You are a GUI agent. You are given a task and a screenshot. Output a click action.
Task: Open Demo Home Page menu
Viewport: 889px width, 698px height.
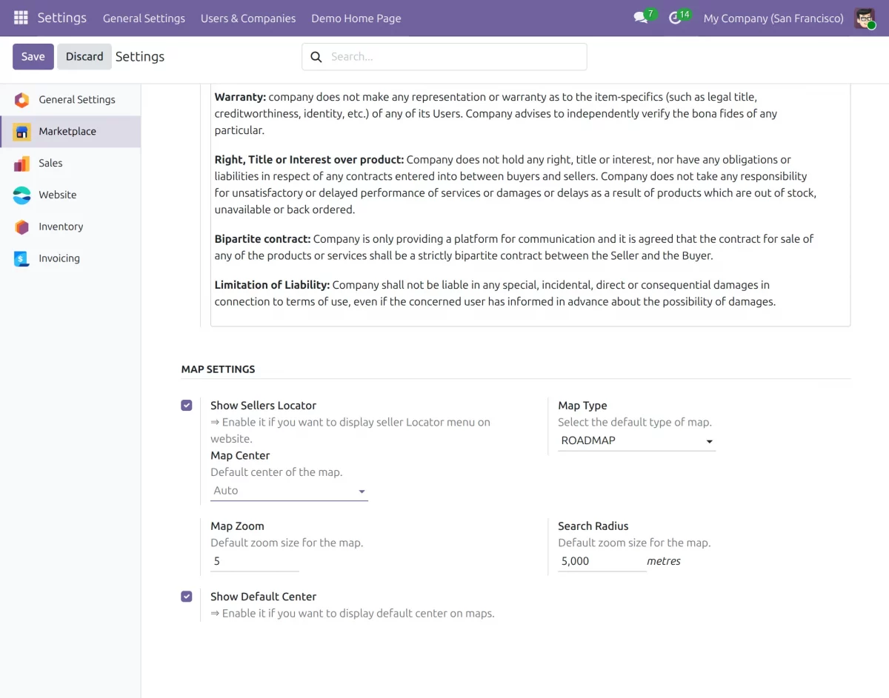pyautogui.click(x=356, y=19)
